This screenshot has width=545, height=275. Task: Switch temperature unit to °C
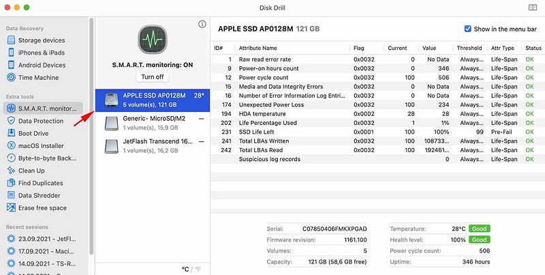point(185,269)
